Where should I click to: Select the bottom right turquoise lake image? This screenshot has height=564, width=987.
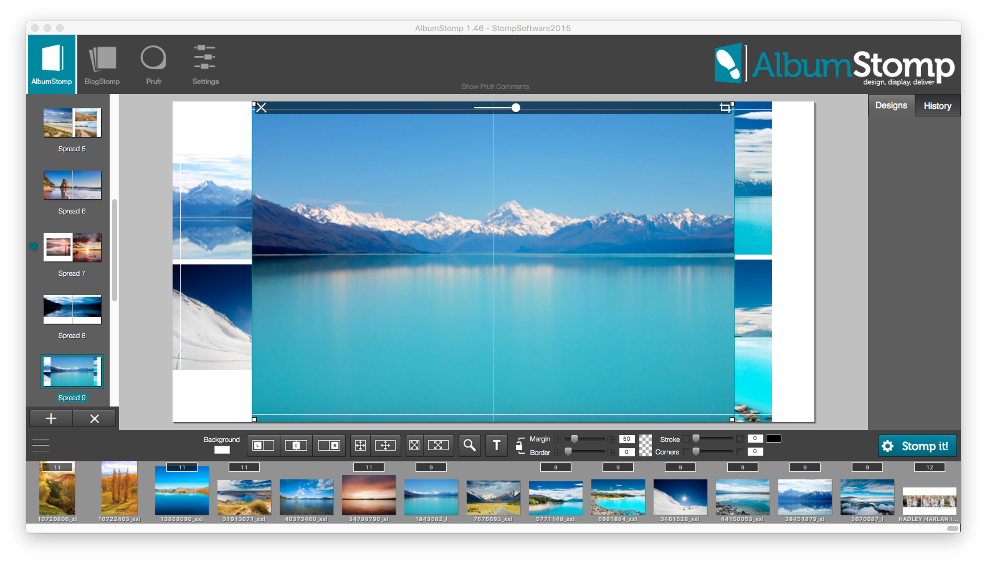click(753, 341)
